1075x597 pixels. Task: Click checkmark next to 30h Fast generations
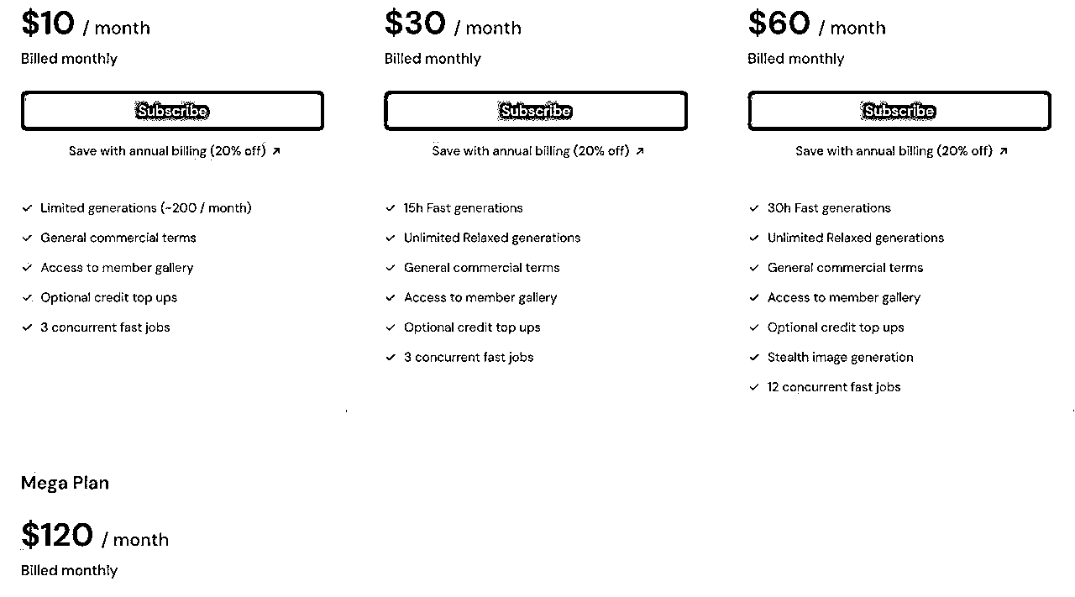pos(754,208)
